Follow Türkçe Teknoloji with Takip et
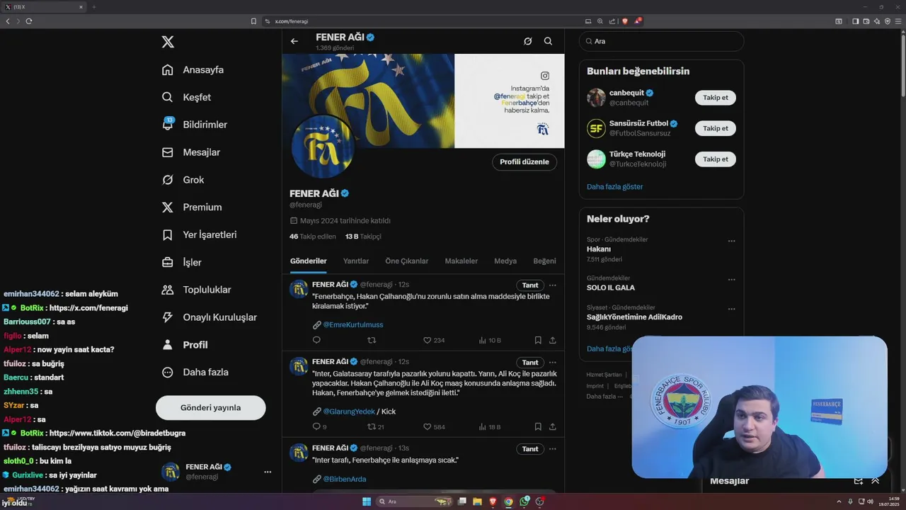The height and width of the screenshot is (510, 906). point(715,159)
